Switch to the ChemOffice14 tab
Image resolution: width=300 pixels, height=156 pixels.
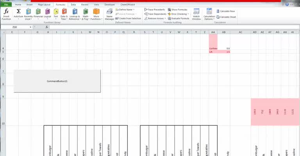(x=127, y=4)
